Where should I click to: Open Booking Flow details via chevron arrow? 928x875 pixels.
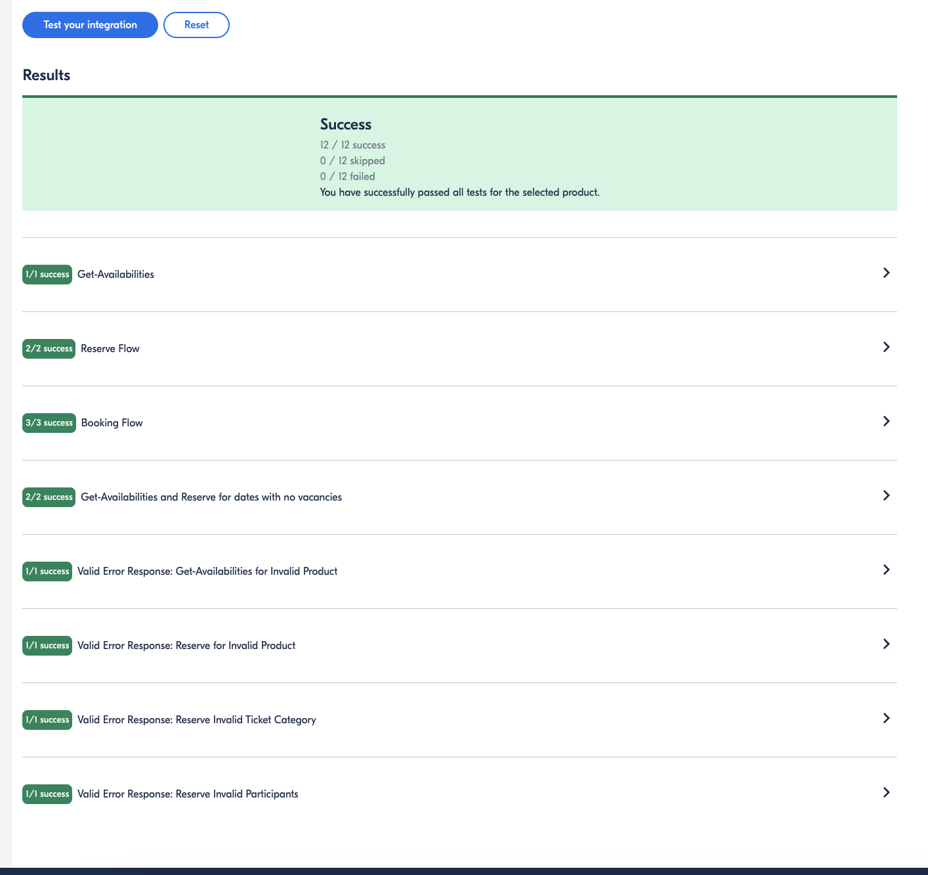point(886,421)
